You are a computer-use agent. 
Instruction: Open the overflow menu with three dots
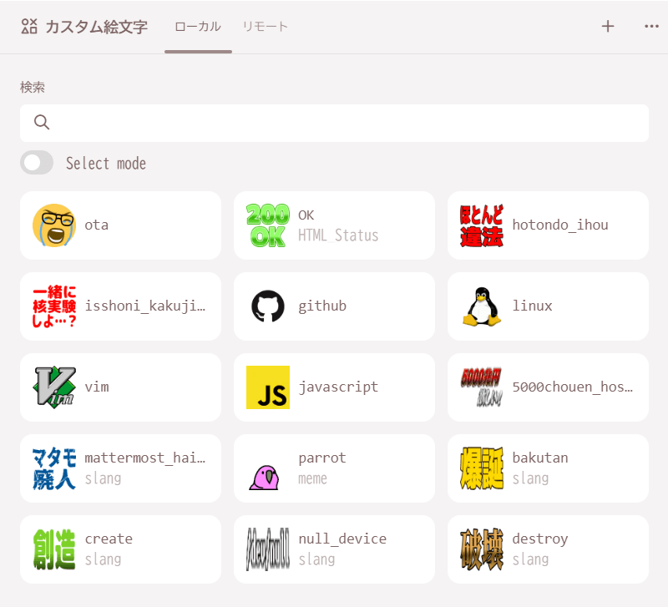pyautogui.click(x=650, y=26)
